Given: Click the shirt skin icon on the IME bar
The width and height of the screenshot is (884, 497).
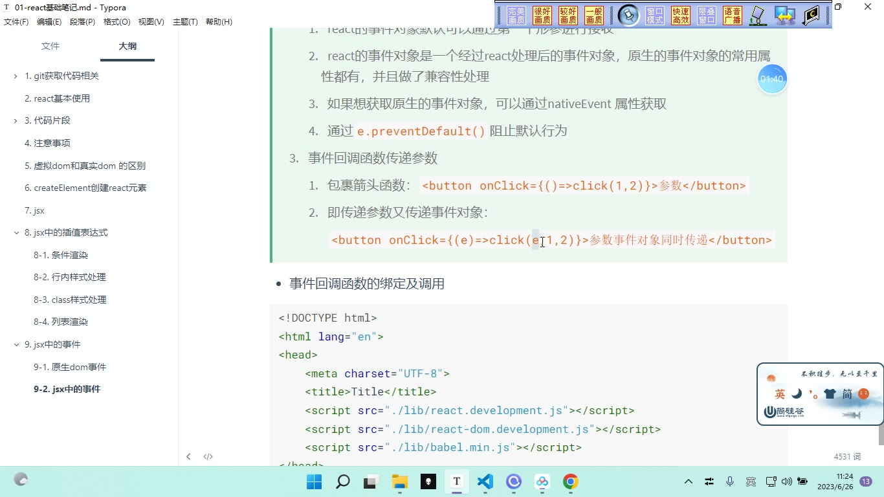Looking at the screenshot, I should pyautogui.click(x=830, y=393).
